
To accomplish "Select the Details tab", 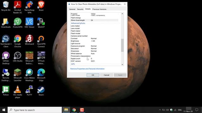I will pyautogui.click(x=88, y=9).
